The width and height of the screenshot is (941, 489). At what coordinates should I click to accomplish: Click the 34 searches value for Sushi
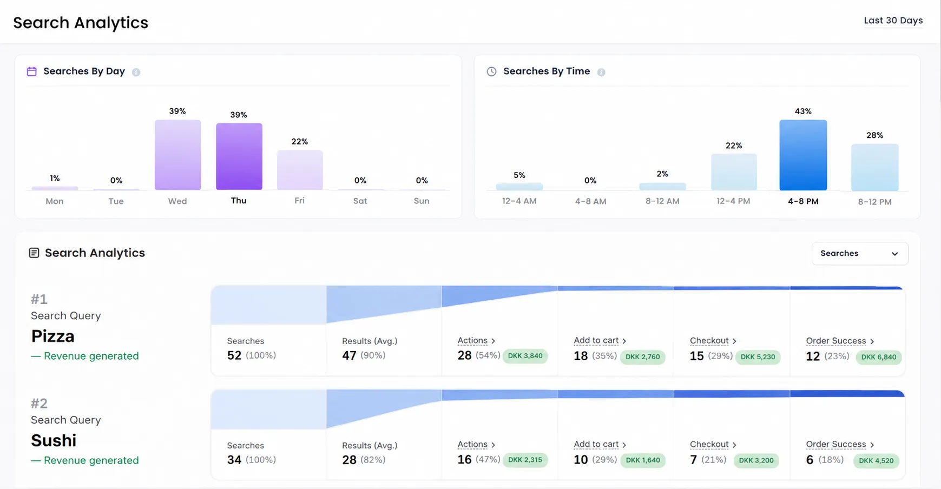[x=234, y=460]
